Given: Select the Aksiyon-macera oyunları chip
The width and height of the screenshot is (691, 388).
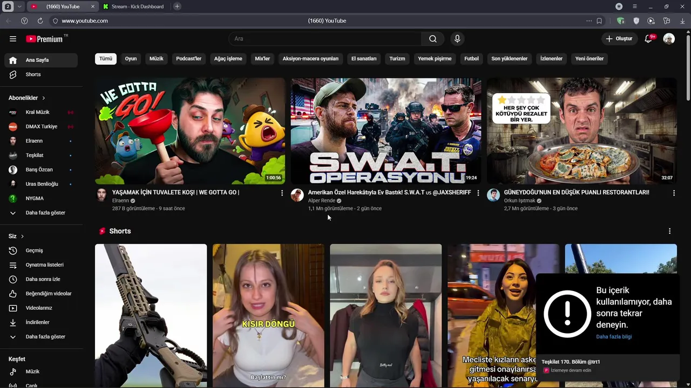Looking at the screenshot, I should point(310,59).
